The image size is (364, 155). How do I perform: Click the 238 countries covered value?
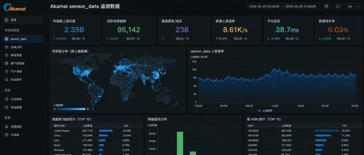(182, 30)
